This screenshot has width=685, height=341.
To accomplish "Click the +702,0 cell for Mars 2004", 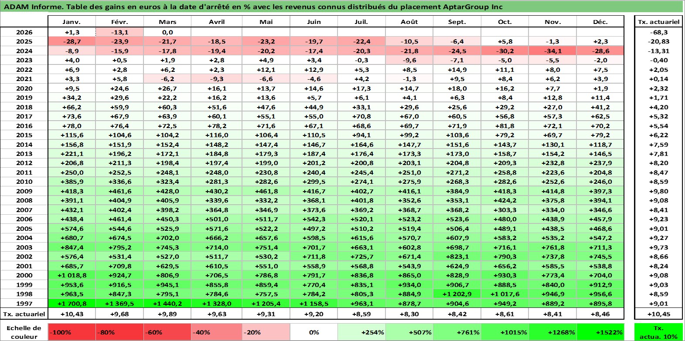I will 167,238.
